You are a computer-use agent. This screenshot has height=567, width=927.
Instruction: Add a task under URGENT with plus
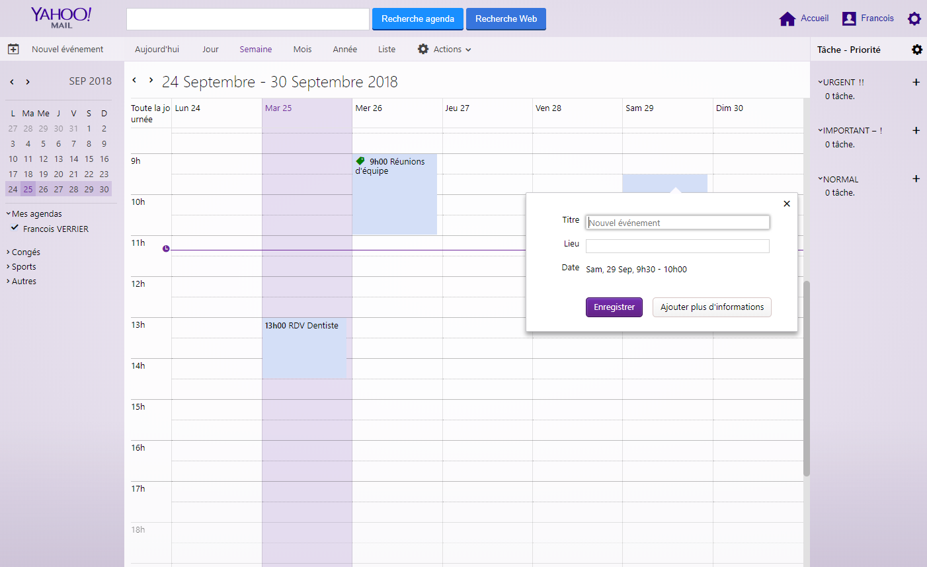click(916, 83)
